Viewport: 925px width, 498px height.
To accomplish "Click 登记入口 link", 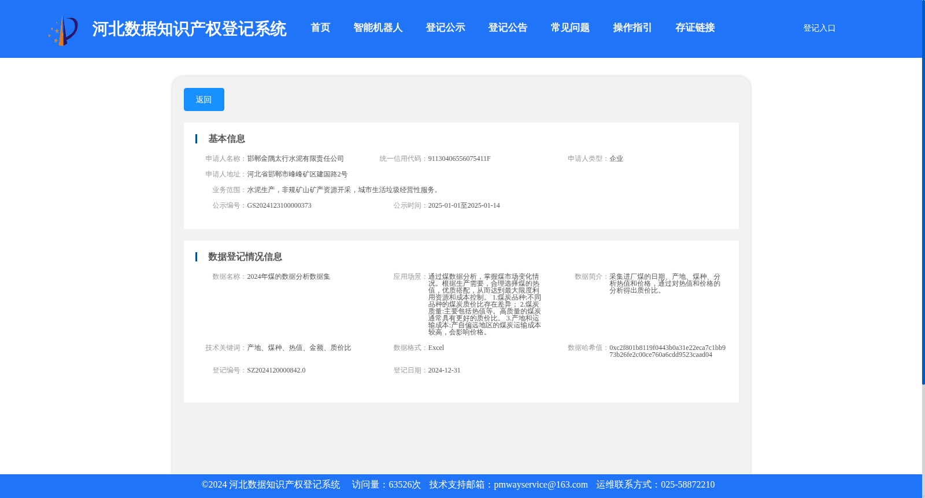I will click(x=819, y=28).
